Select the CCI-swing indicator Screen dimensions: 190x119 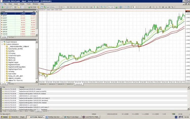12,53
